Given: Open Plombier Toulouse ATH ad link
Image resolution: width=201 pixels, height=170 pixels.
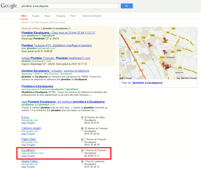Looking at the screenshot, I should point(57,45).
